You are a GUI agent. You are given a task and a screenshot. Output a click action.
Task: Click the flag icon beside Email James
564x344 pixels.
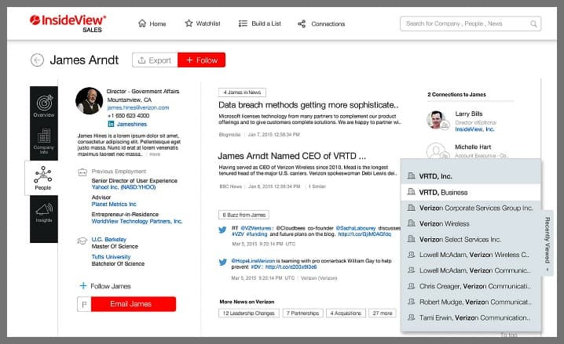[81, 305]
